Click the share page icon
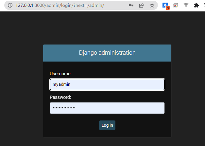205x146 pixels. (x=142, y=5)
